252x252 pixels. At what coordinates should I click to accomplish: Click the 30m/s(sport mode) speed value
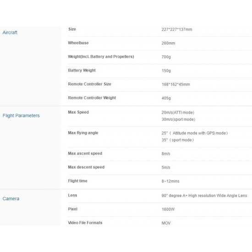pyautogui.click(x=178, y=120)
